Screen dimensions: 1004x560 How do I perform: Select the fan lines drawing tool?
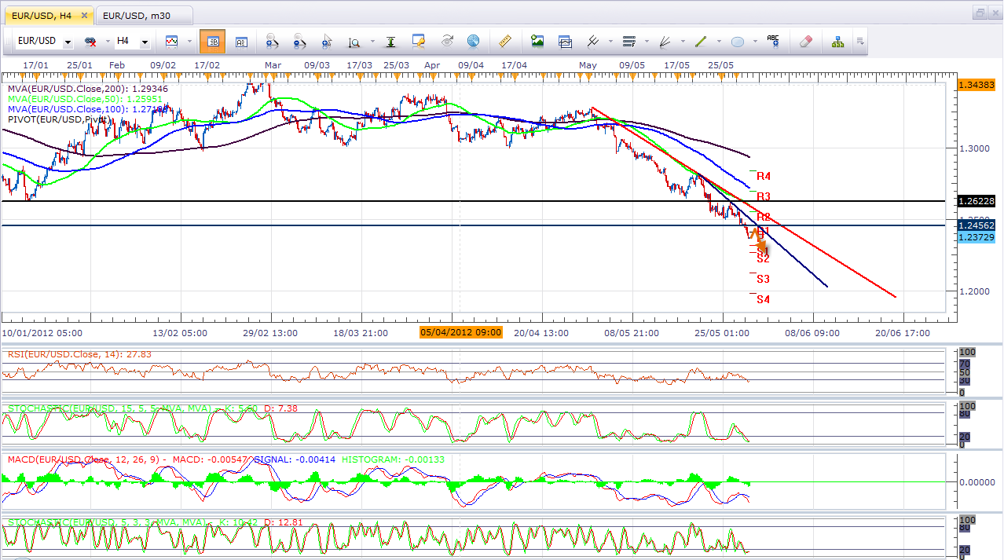tap(665, 41)
